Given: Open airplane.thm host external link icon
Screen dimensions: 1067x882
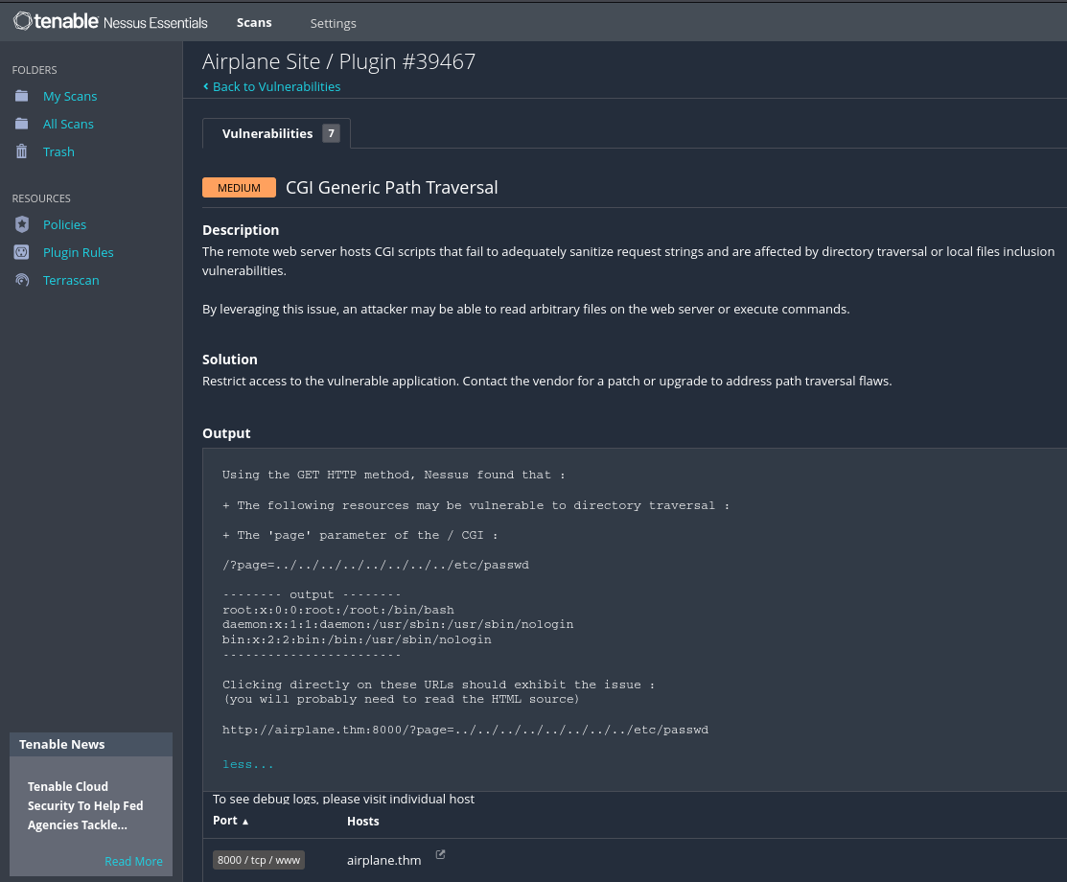Looking at the screenshot, I should pos(440,854).
